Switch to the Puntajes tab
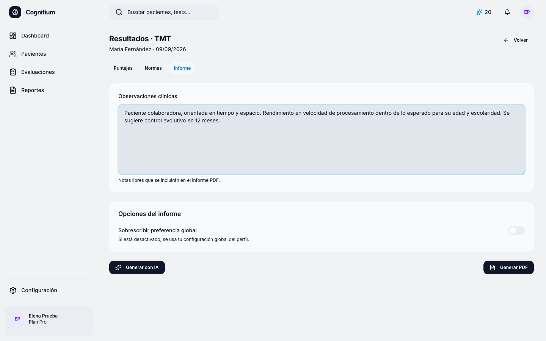546x341 pixels. click(x=123, y=68)
